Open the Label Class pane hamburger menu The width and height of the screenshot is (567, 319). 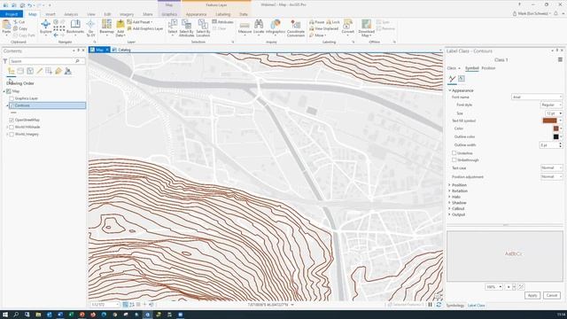[560, 59]
